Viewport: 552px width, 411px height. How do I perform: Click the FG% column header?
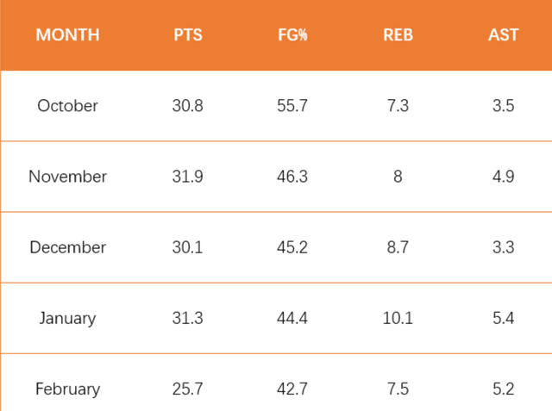[x=292, y=34]
